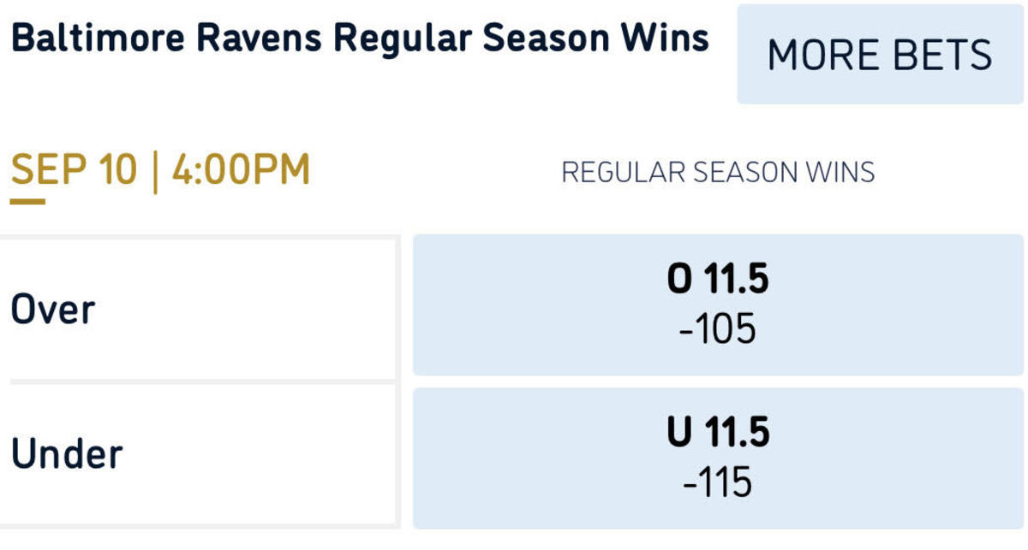Viewport: 1028px width, 550px height.
Task: Select the U 11.5 bet button
Action: (x=718, y=458)
